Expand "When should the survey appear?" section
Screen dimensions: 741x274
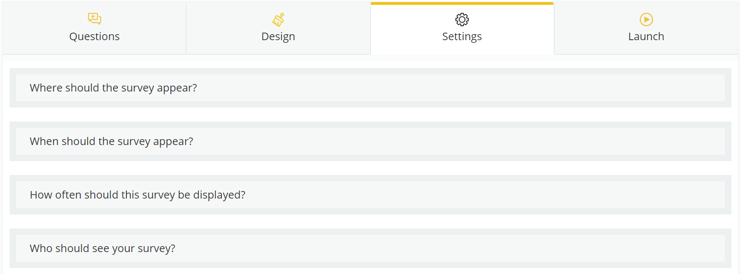tap(370, 141)
